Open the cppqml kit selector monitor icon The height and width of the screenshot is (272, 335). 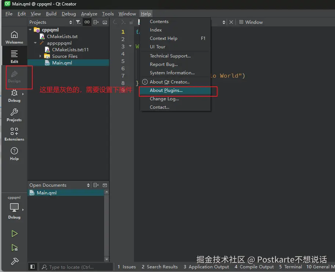coord(14,208)
